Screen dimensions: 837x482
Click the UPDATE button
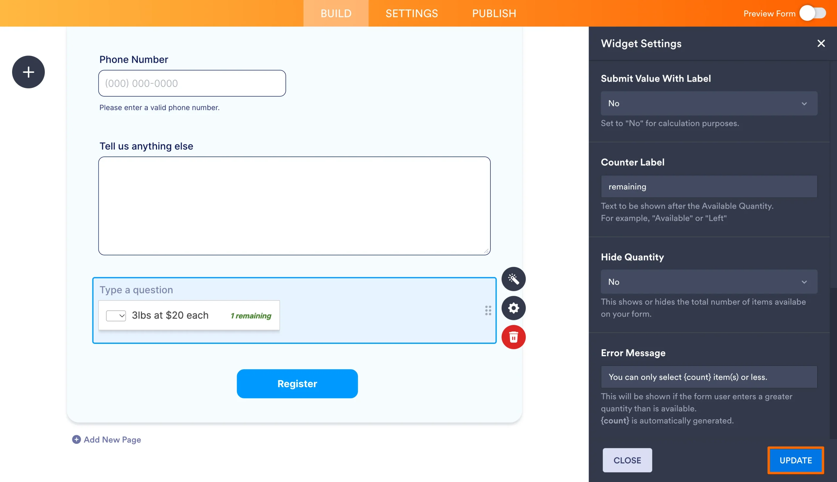[795, 460]
